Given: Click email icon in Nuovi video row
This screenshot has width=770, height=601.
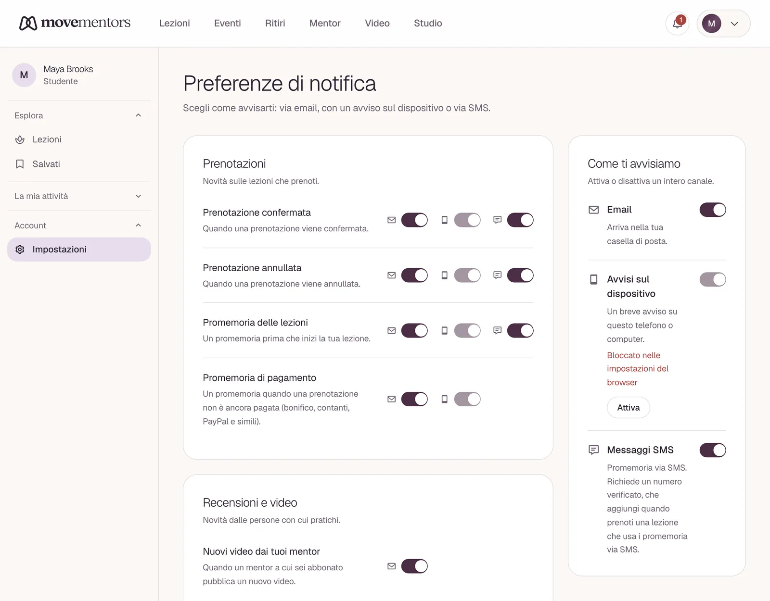Looking at the screenshot, I should tap(392, 566).
